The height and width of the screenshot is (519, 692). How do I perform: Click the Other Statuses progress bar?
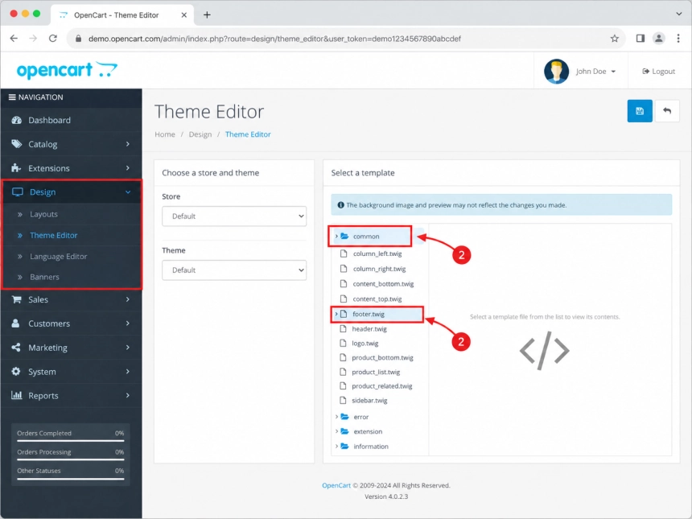[71, 479]
